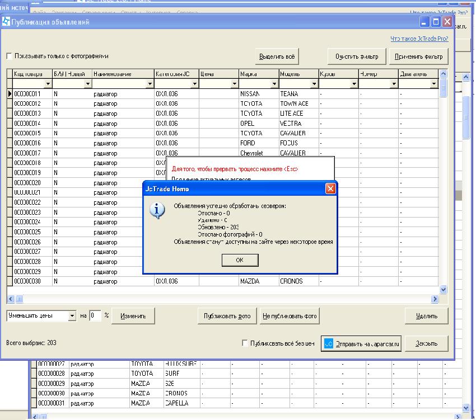Click the Chevrolet brand cell

tap(259, 153)
